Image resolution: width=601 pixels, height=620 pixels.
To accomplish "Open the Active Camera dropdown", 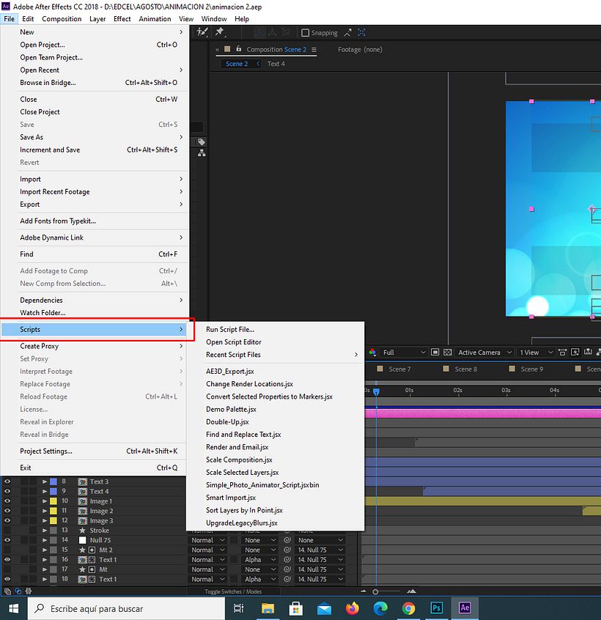I will (x=484, y=352).
